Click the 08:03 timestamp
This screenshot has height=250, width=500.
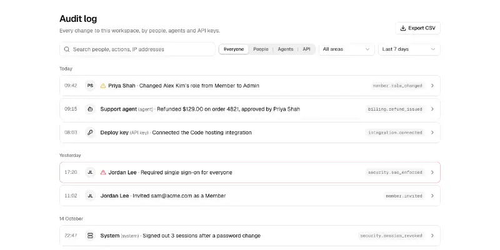(x=71, y=132)
